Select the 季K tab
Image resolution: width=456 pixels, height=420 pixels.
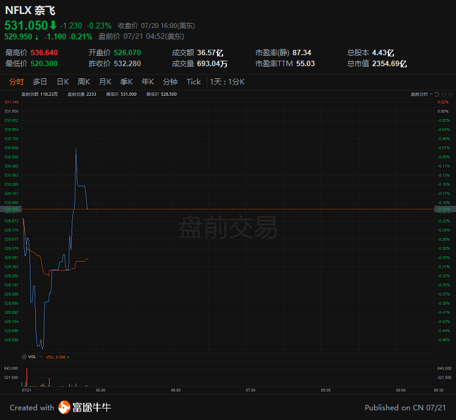pos(126,82)
